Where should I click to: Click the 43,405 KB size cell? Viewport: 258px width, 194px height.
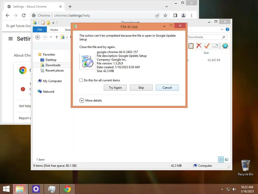click(214, 60)
